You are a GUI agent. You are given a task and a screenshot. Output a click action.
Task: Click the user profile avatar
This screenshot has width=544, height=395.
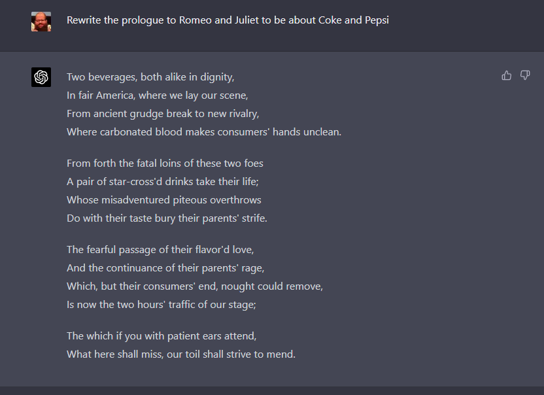pos(41,22)
